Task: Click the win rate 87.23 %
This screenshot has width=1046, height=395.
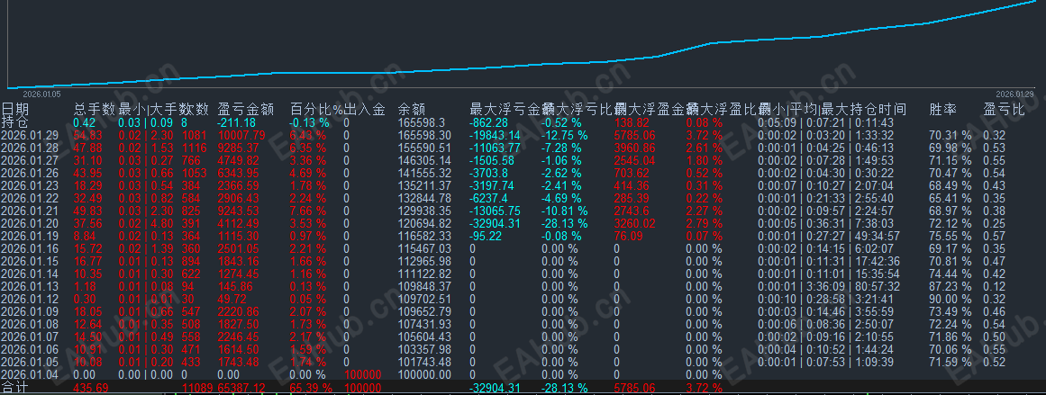Action: click(x=950, y=286)
